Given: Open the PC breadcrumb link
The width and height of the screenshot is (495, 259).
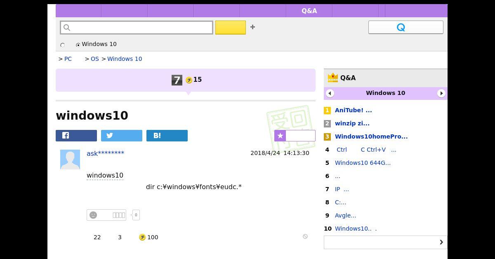Looking at the screenshot, I should 68,59.
